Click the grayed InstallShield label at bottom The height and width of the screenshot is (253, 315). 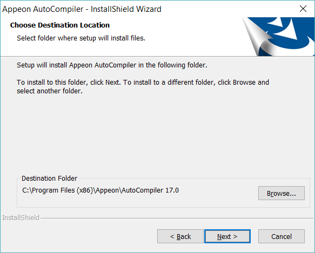click(x=21, y=218)
